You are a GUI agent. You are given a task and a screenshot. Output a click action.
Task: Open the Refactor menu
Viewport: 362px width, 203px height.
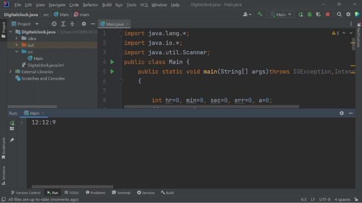click(x=90, y=5)
